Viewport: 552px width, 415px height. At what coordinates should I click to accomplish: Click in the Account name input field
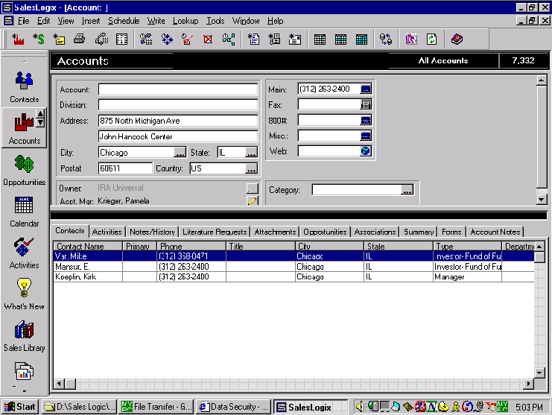pyautogui.click(x=178, y=89)
